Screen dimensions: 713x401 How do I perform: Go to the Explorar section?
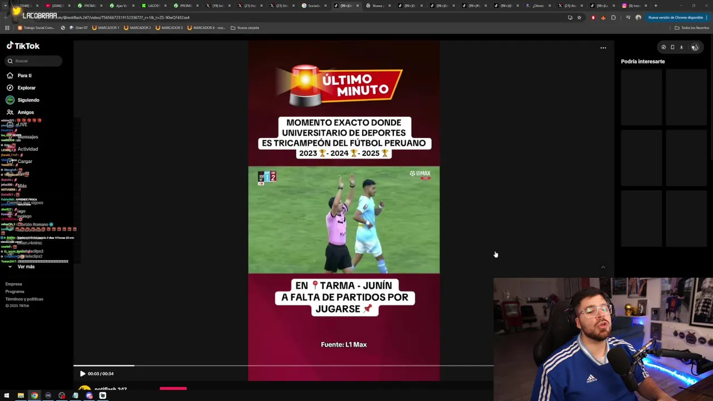(26, 88)
